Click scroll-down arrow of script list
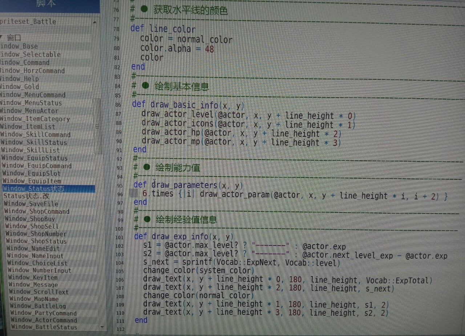The height and width of the screenshot is (336, 465). tap(102, 327)
